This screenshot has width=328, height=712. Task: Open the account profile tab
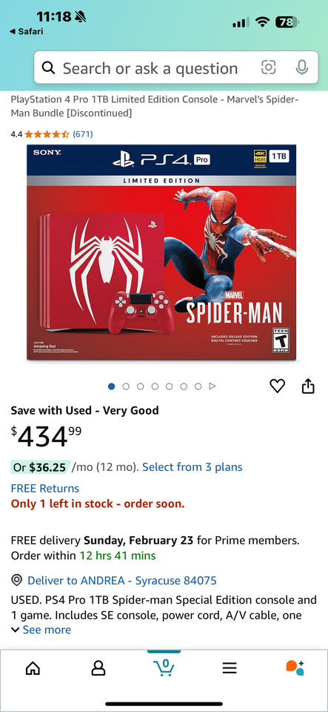98,667
